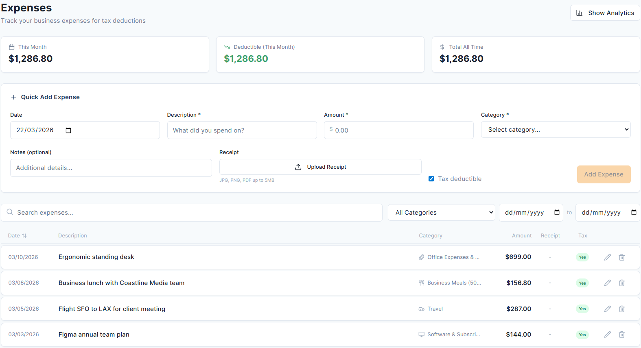This screenshot has height=348, width=641.
Task: Click the Show Analytics button
Action: (x=605, y=13)
